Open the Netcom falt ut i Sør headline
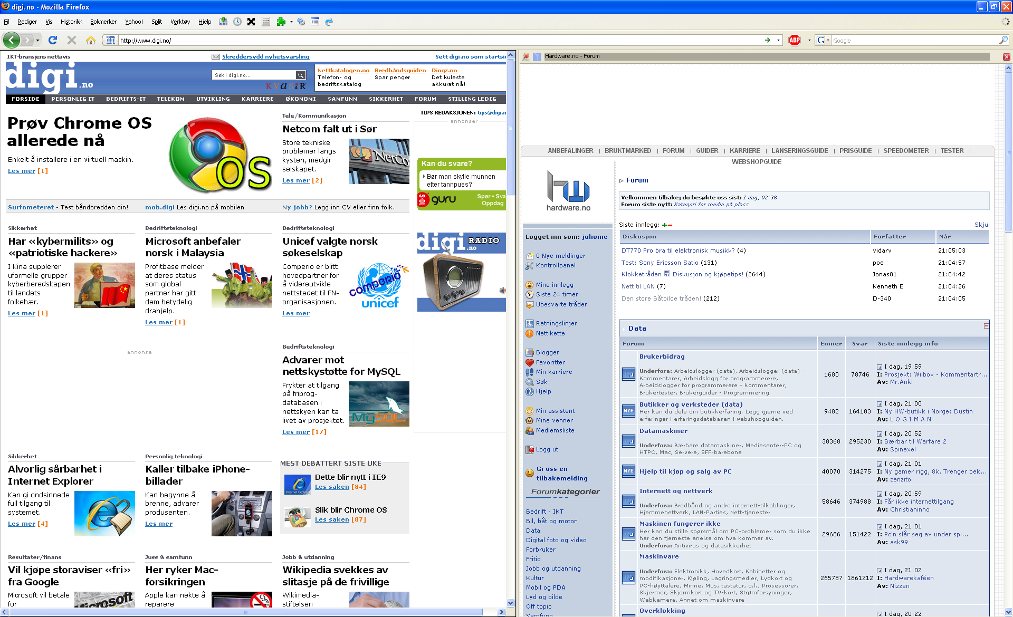This screenshot has width=1013, height=617. click(330, 129)
